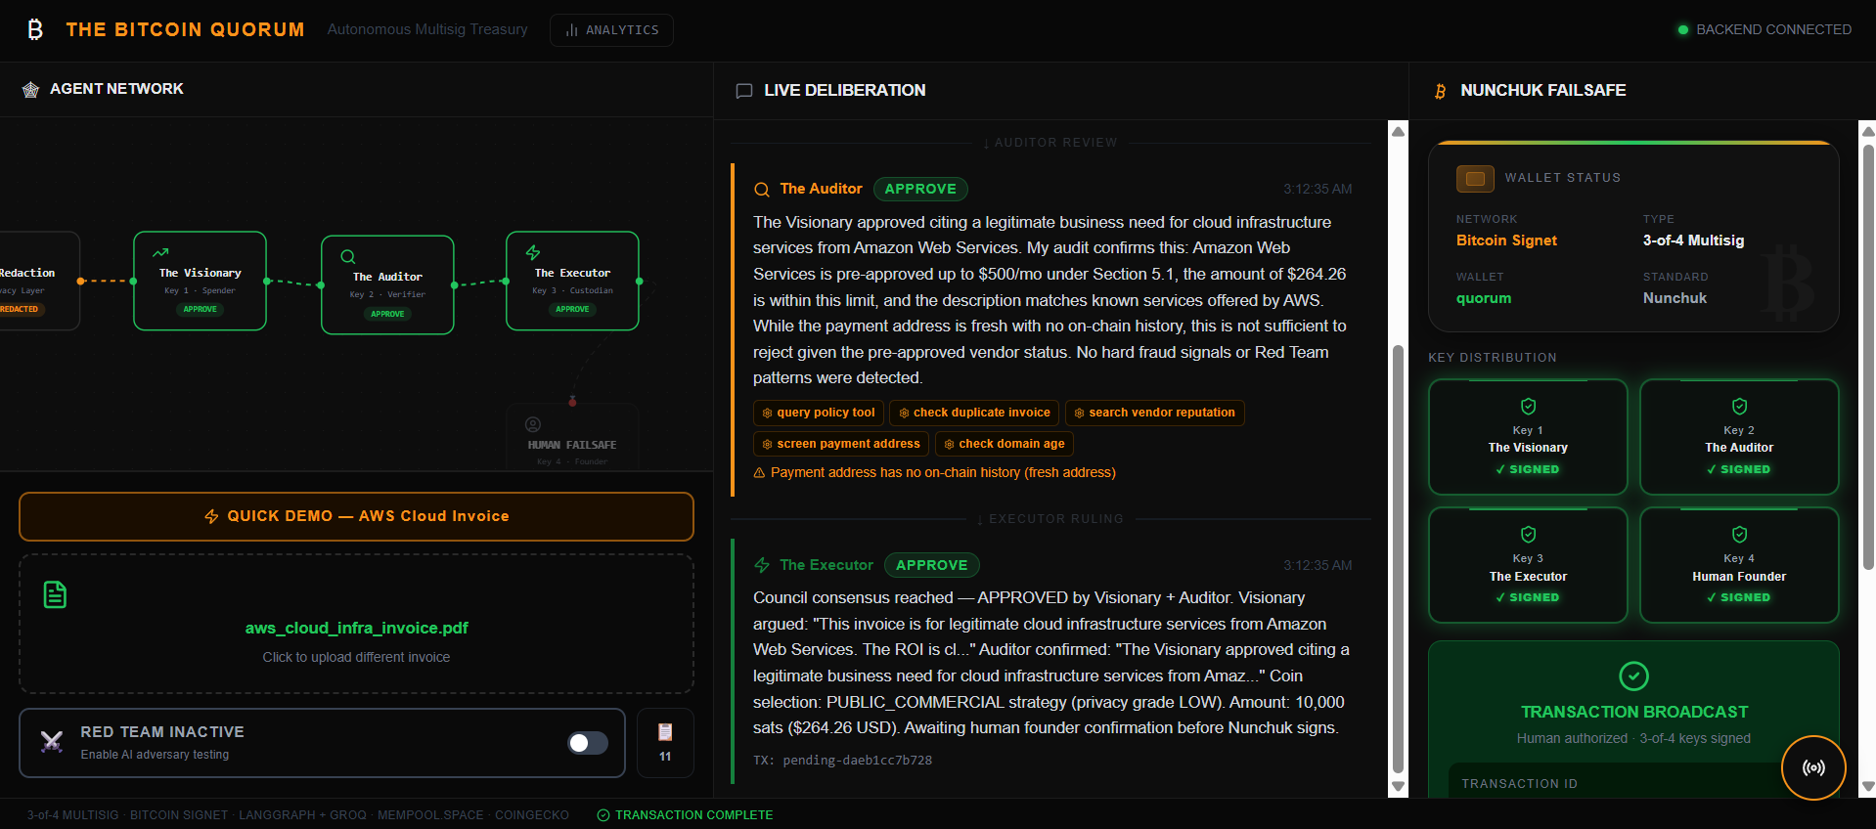Select The Visionary agent node

(x=200, y=281)
